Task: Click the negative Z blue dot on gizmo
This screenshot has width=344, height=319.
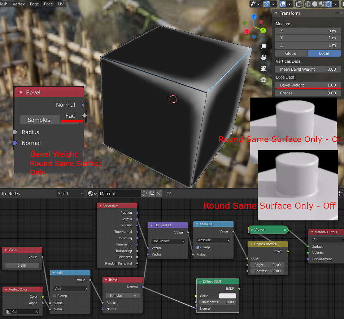Action: [x=254, y=37]
